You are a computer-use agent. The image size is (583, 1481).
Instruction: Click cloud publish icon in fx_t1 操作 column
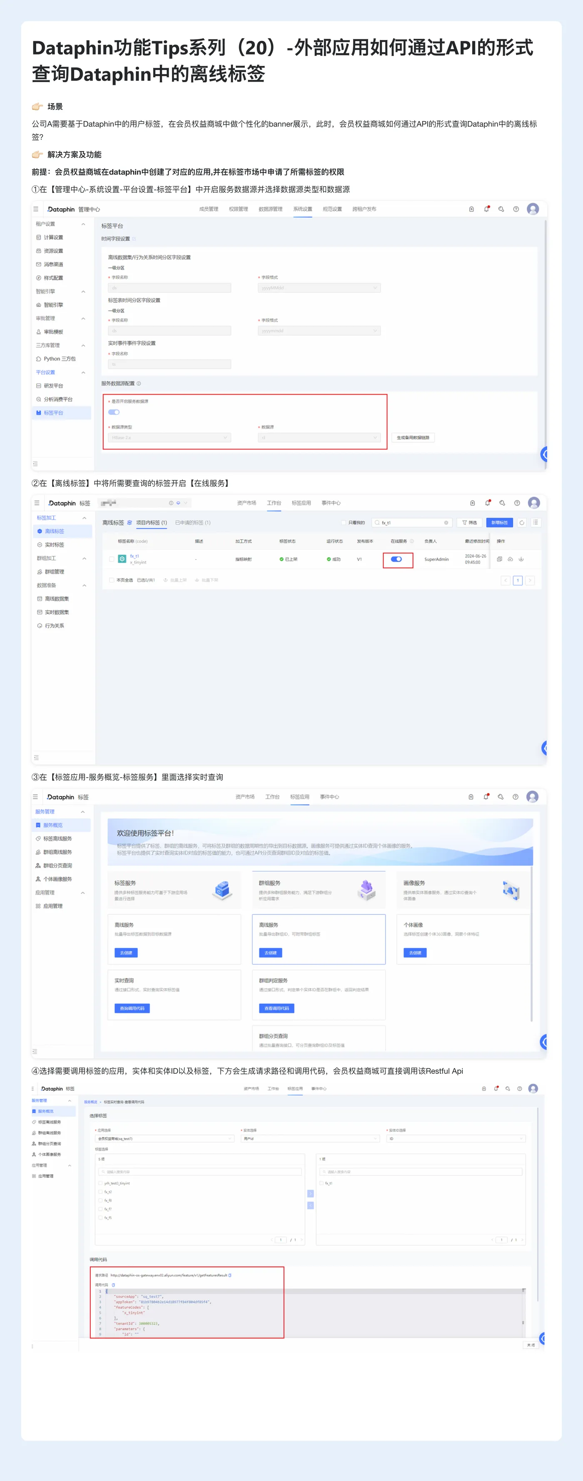coord(510,559)
